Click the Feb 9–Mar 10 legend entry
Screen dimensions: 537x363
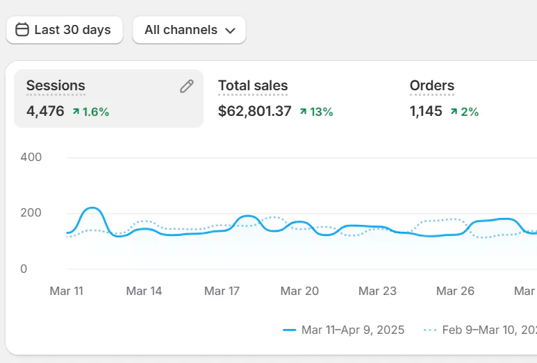[x=480, y=330]
